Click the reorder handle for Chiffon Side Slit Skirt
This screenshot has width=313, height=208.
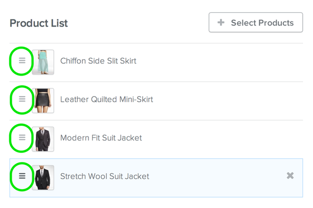22,60
